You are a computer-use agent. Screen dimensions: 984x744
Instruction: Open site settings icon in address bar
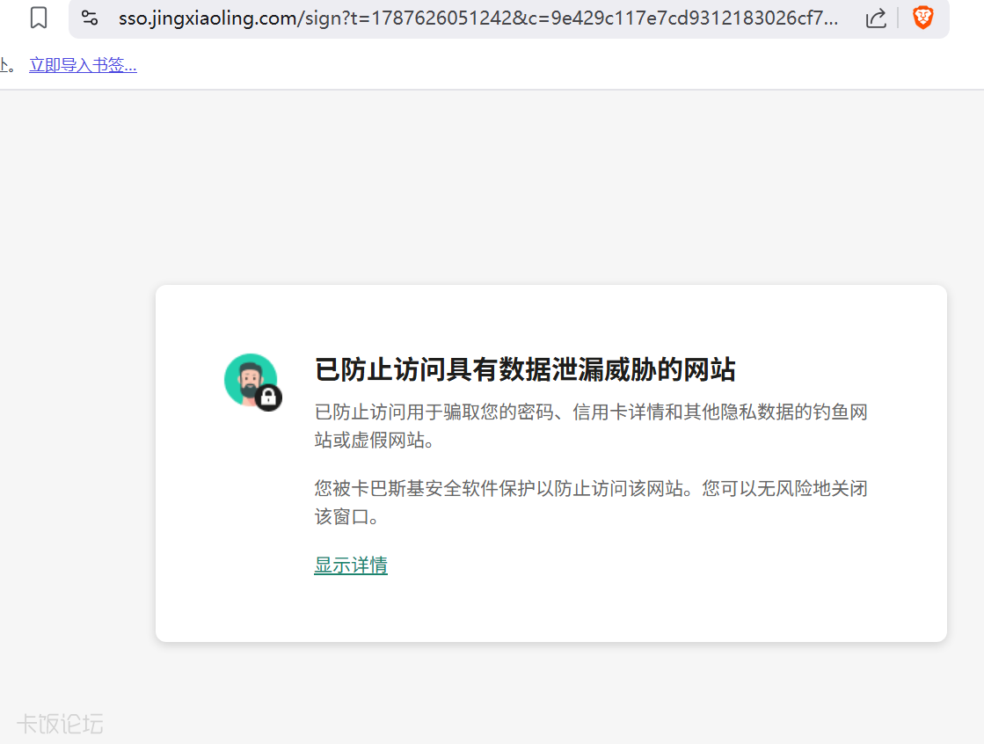click(90, 18)
